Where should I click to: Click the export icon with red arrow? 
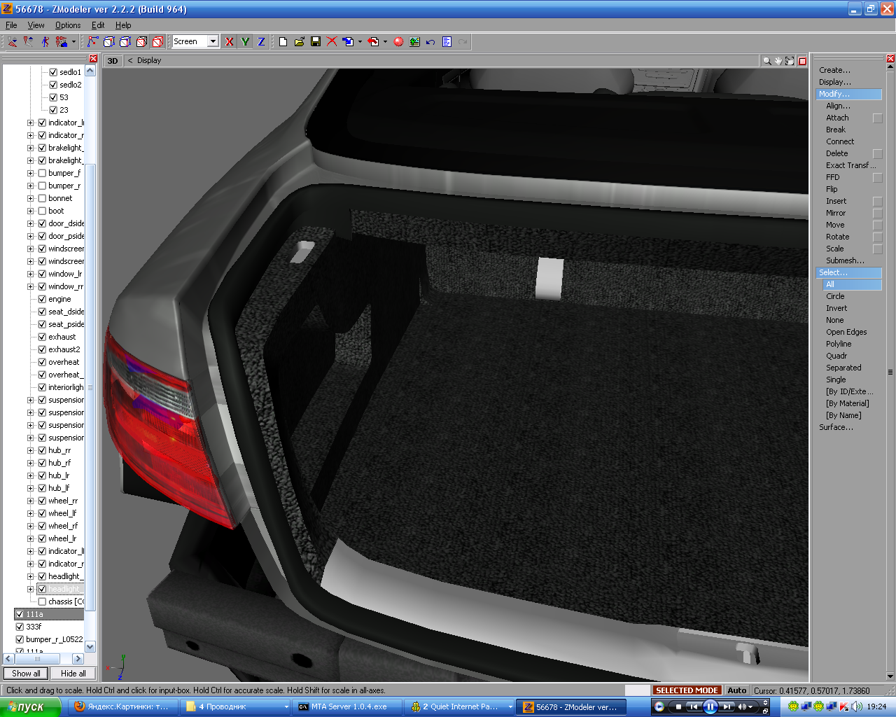[x=374, y=42]
